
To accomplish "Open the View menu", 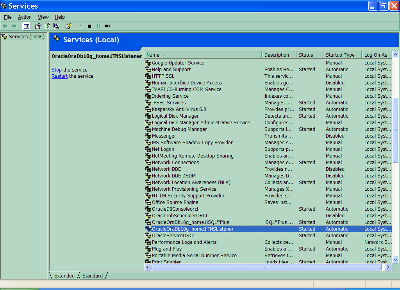I will [x=43, y=17].
